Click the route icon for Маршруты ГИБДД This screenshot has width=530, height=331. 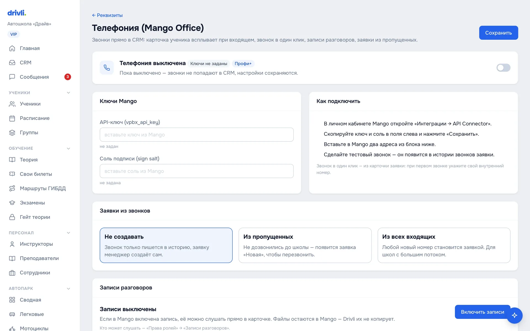point(12,188)
